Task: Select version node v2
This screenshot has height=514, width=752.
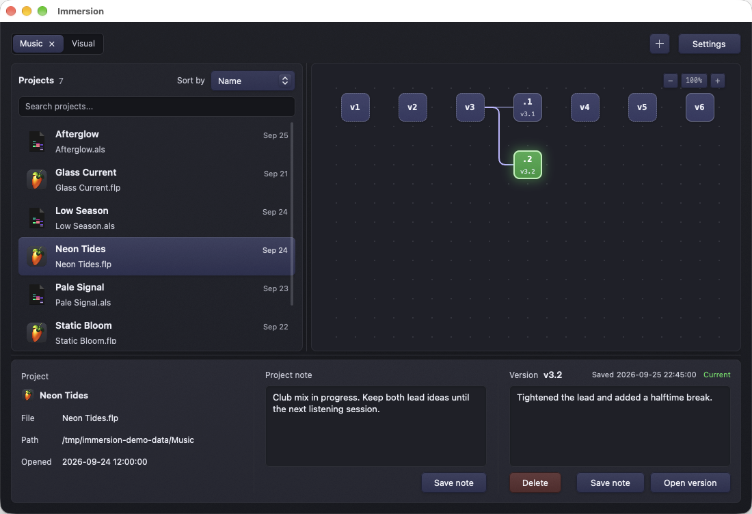Action: pyautogui.click(x=412, y=107)
